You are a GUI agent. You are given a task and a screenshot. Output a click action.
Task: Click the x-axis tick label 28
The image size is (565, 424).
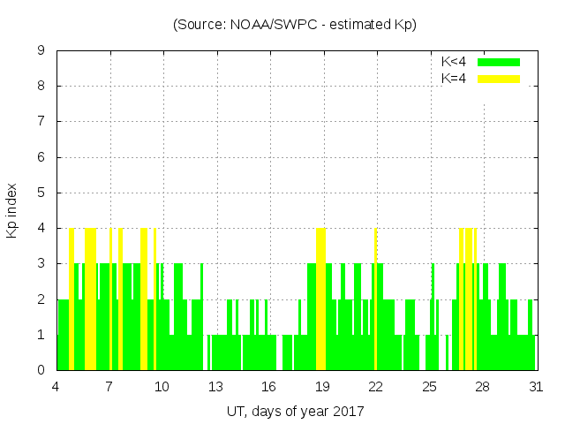tap(482, 387)
